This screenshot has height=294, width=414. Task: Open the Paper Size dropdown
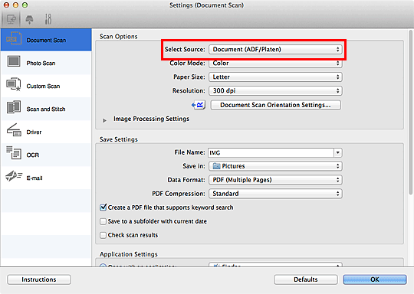point(275,77)
